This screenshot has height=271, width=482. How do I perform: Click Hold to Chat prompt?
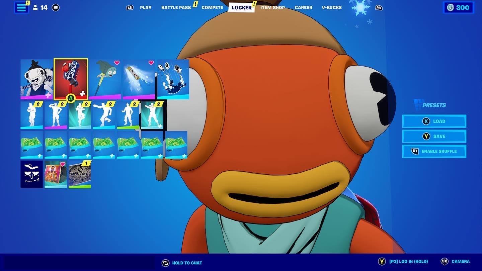tap(182, 263)
